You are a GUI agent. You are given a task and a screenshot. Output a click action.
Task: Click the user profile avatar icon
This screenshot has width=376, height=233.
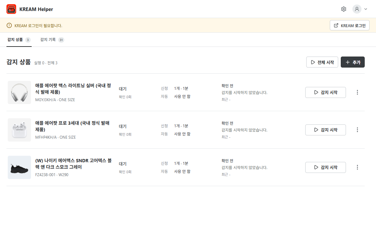point(357,9)
